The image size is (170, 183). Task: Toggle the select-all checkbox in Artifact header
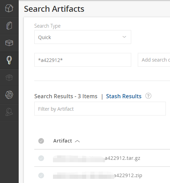click(x=41, y=141)
